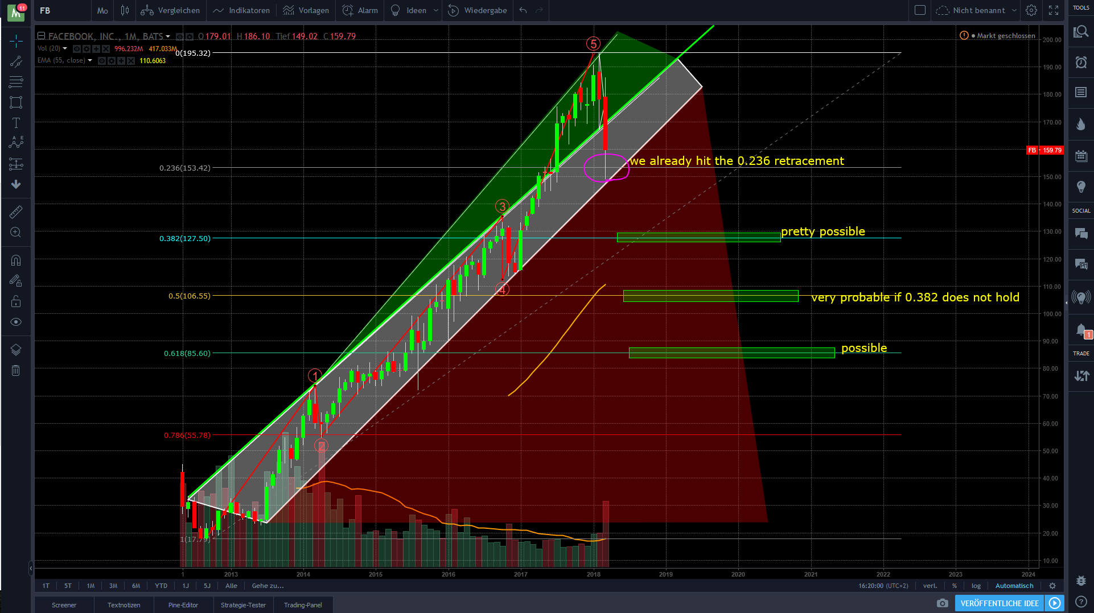
Task: Open the ideas stream broadcast icon
Action: tap(1081, 297)
